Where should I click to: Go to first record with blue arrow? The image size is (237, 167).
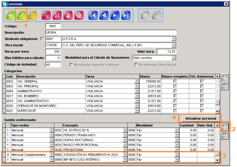pyautogui.click(x=93, y=15)
